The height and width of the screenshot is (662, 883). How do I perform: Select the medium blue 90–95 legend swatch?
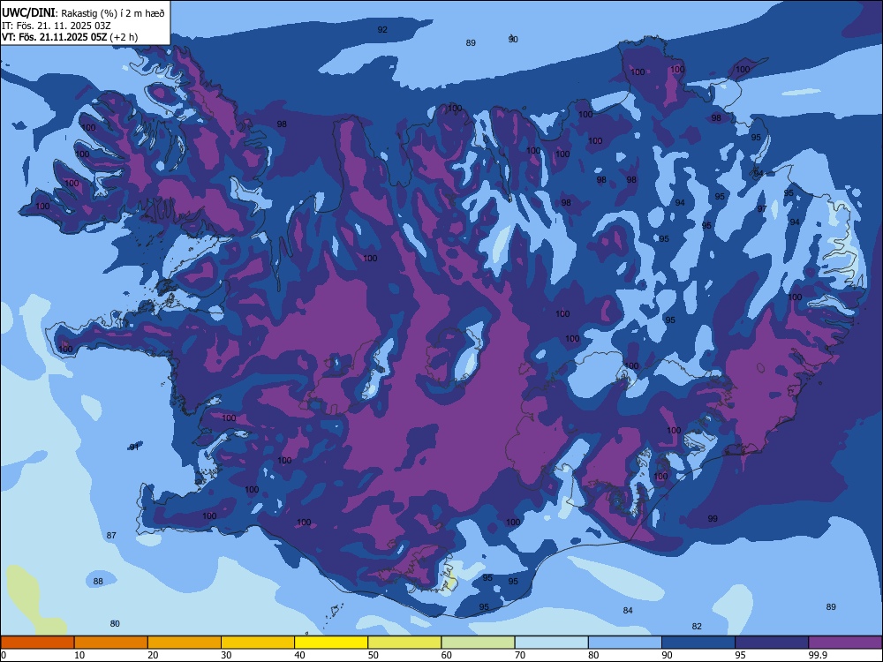click(698, 643)
